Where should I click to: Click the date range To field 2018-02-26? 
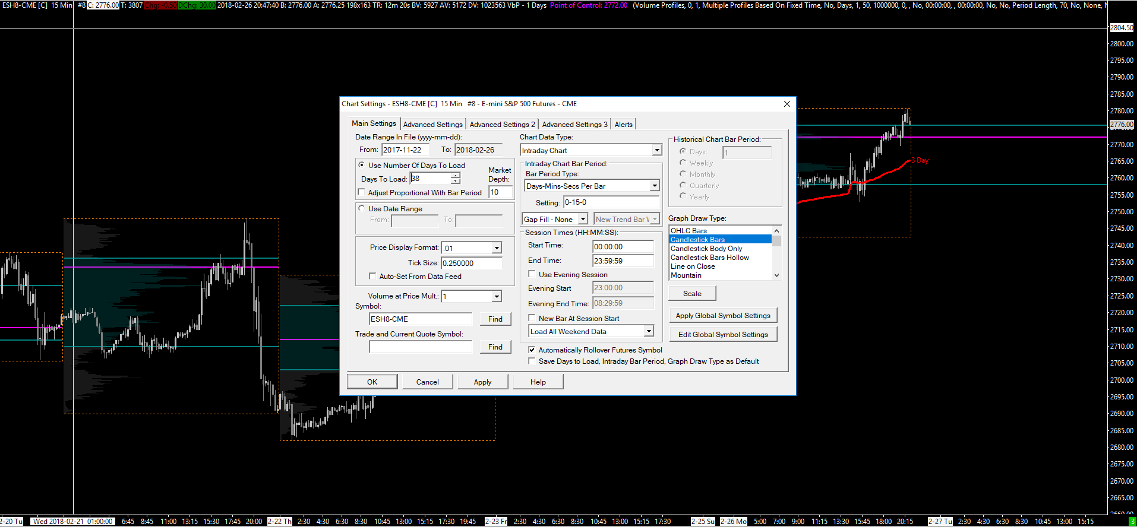(x=478, y=150)
